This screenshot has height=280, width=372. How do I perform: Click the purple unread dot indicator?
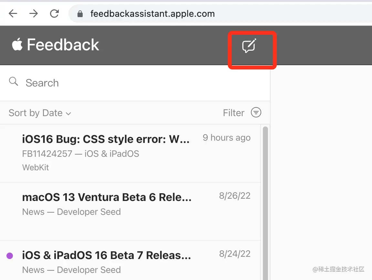(x=10, y=256)
